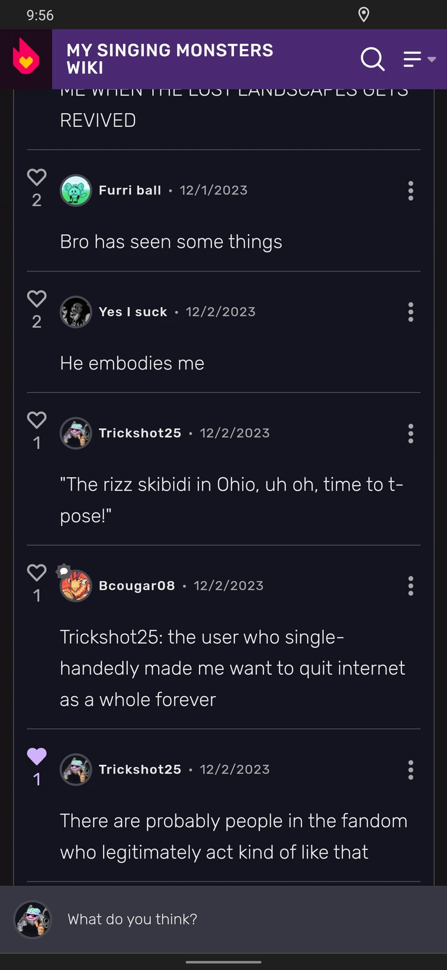View Bcougar08's profile avatar

(76, 586)
